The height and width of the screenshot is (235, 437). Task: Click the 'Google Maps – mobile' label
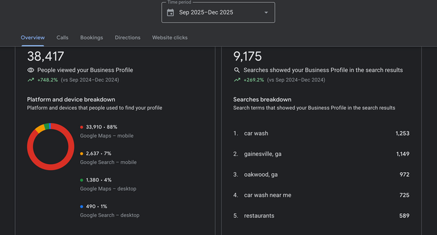coord(107,136)
